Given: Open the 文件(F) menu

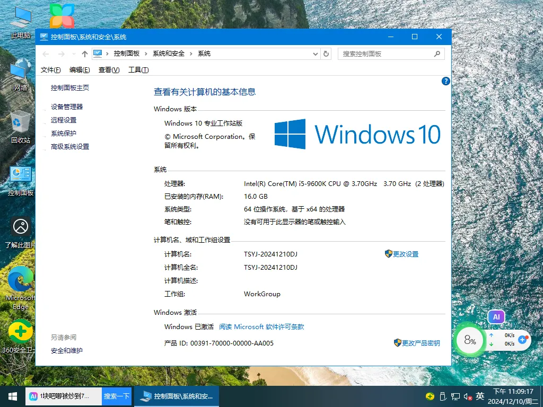Looking at the screenshot, I should click(50, 69).
